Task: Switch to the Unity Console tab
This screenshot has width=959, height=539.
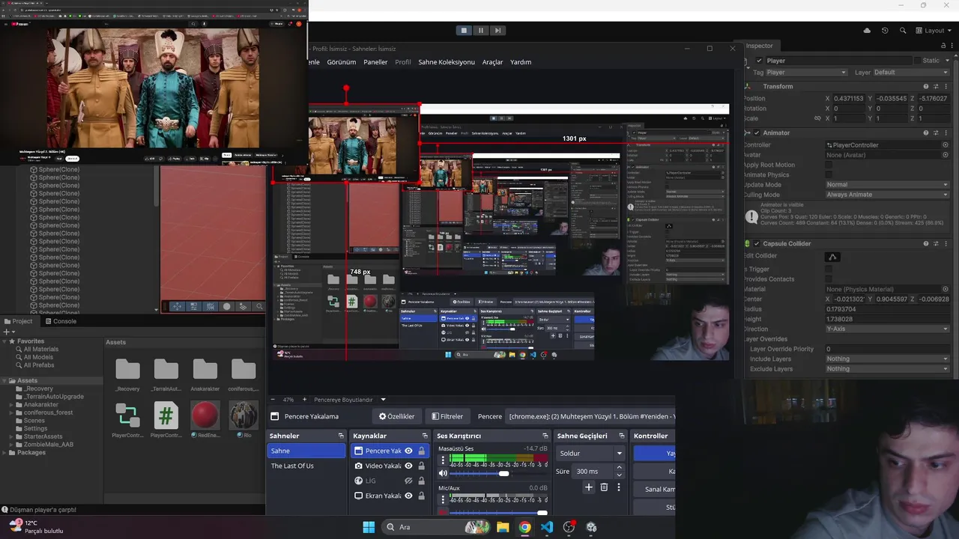Action: (x=61, y=321)
